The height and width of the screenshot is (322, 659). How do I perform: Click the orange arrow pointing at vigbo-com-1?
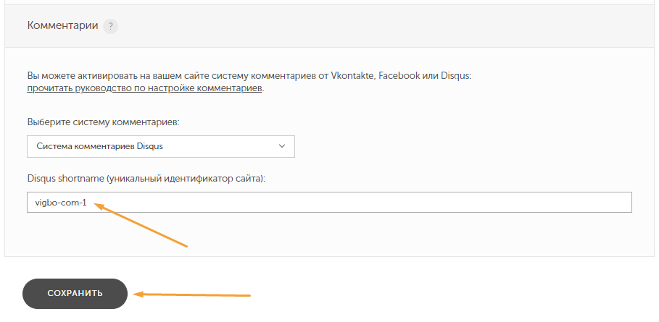point(141,225)
